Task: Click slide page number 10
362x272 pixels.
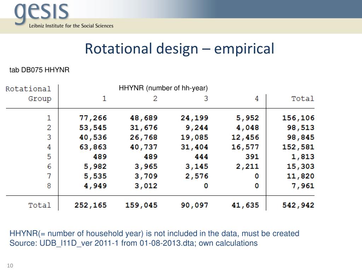Action: click(10, 266)
